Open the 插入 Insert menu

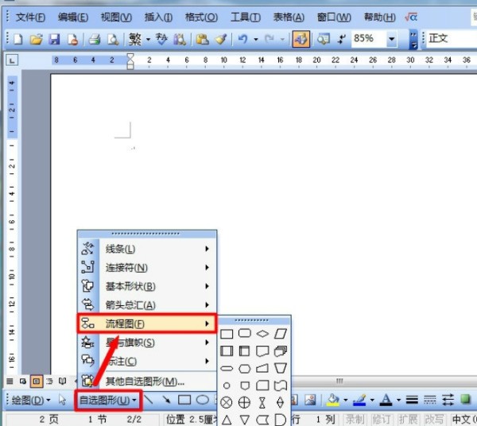tap(161, 16)
